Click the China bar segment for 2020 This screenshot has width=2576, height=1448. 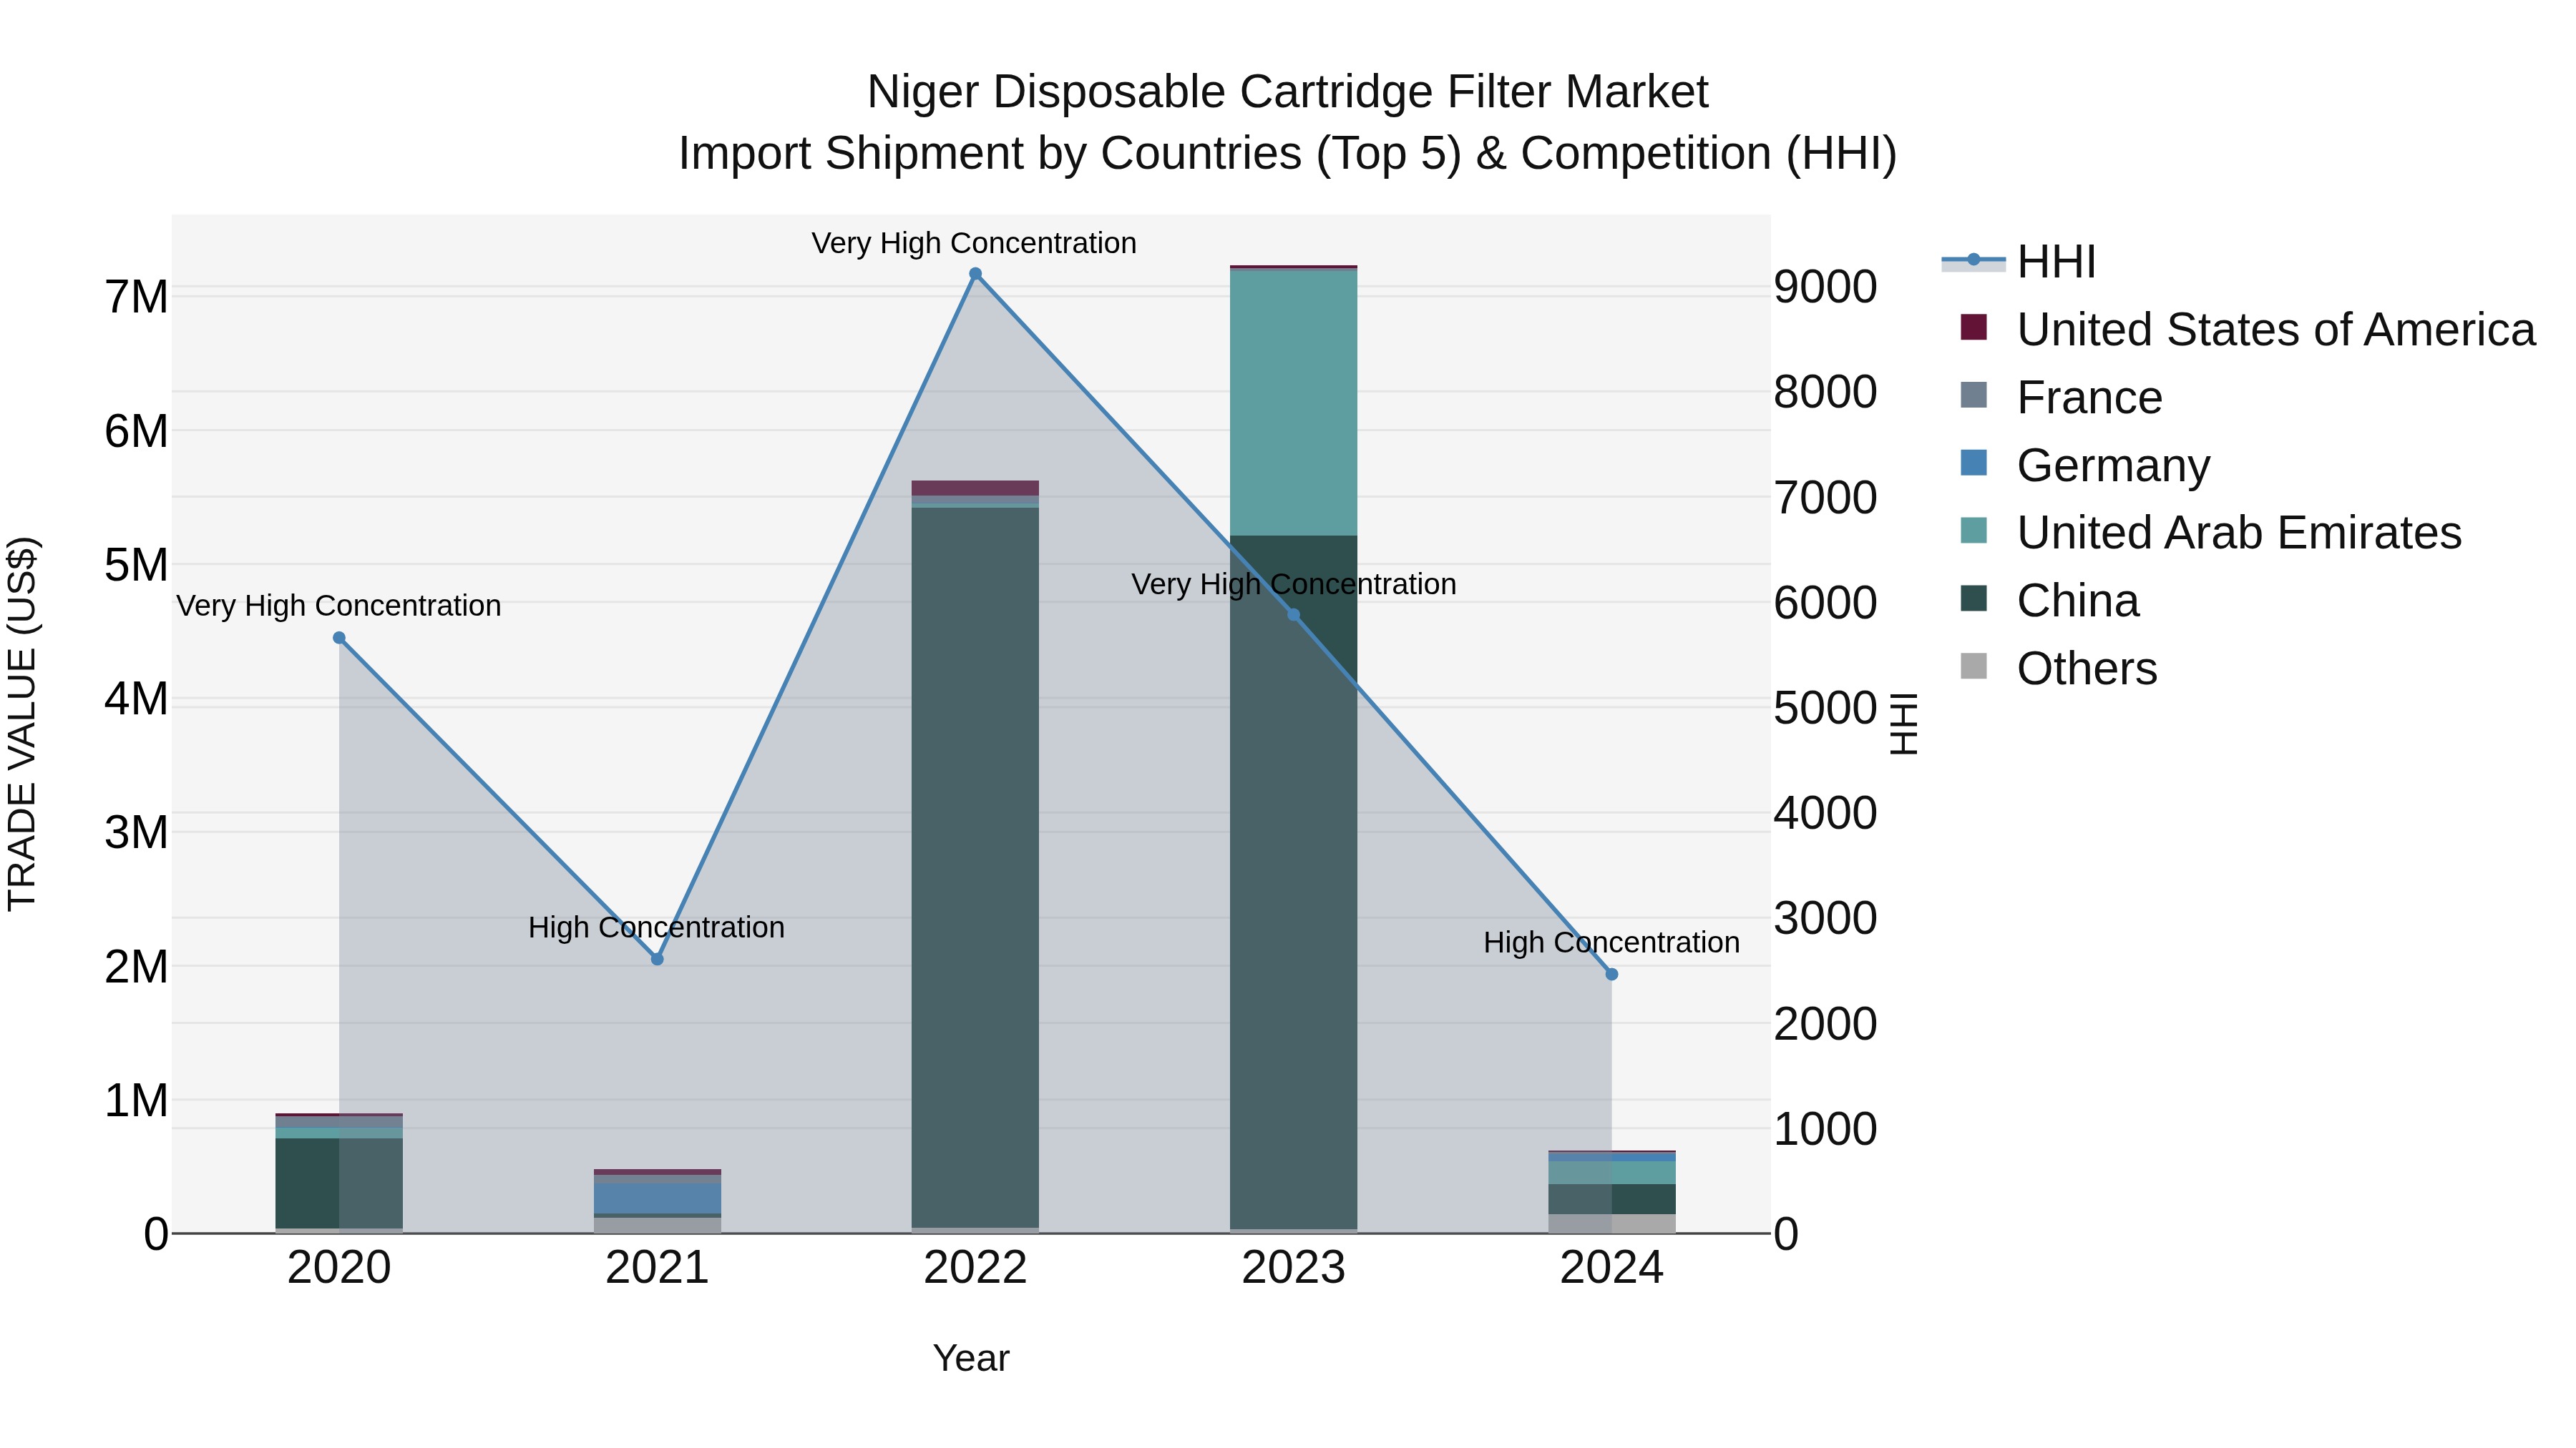[x=339, y=1183]
